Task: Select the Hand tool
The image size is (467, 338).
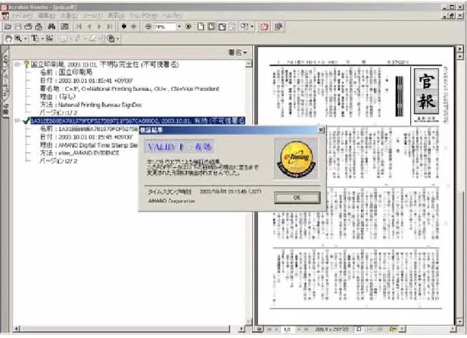Action: click(8, 39)
